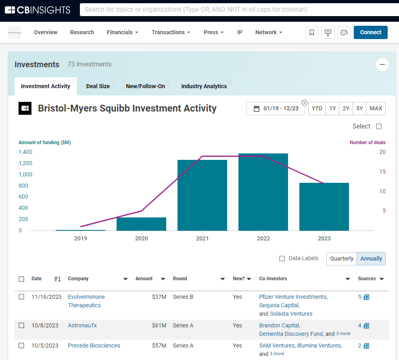Expand the Transactions dropdown menu
The width and height of the screenshot is (399, 360).
171,32
